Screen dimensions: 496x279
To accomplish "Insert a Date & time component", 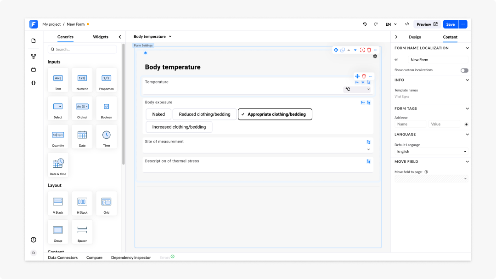I will tap(58, 165).
